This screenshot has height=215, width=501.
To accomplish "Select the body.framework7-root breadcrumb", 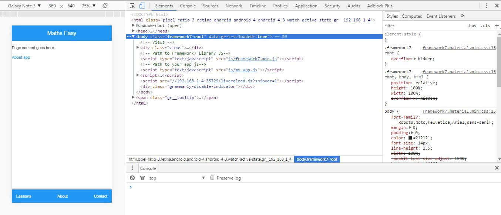I will click(317, 159).
